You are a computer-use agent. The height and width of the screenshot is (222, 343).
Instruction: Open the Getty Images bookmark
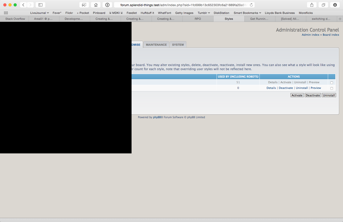pyautogui.click(x=184, y=13)
